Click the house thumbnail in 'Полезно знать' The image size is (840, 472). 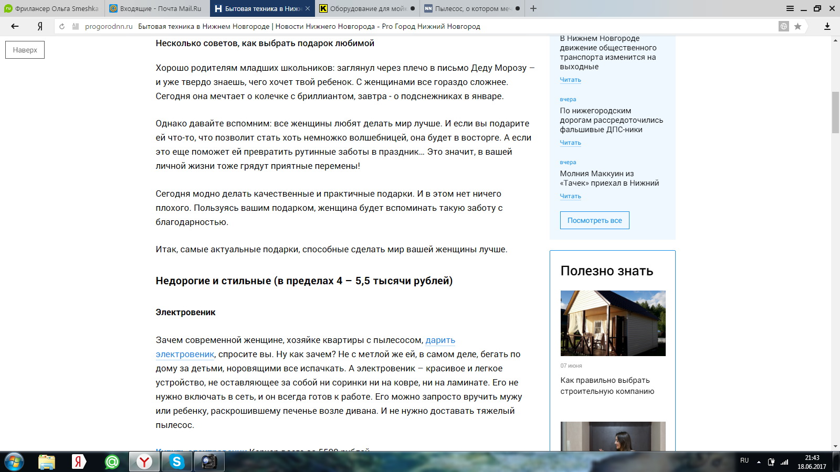[x=613, y=323]
